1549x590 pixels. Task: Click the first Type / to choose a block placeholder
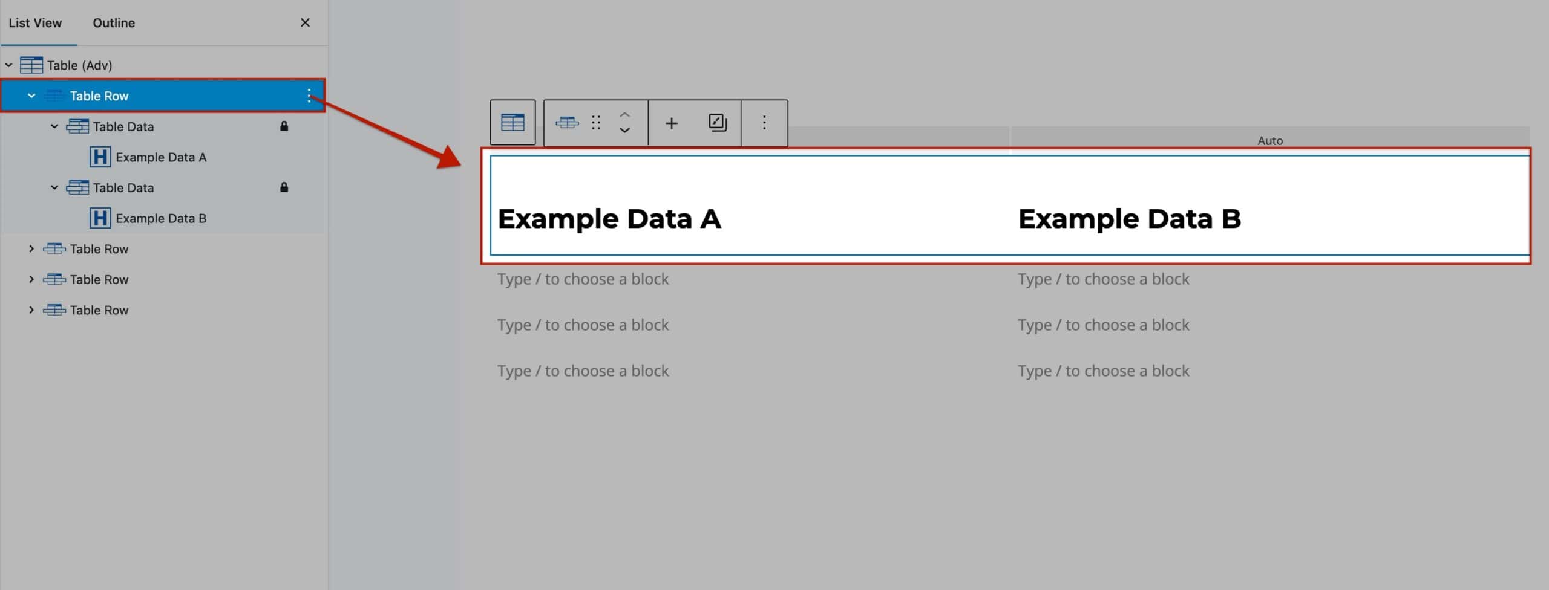583,279
